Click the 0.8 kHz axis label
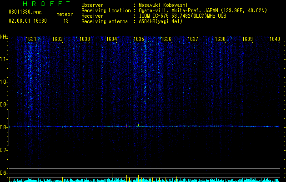This screenshot has height=182, width=286. click(x=4, y=127)
